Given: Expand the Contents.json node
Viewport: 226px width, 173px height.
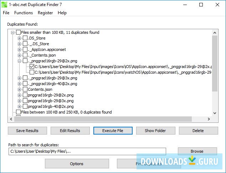Looking at the screenshot, I should [x=19, y=89].
